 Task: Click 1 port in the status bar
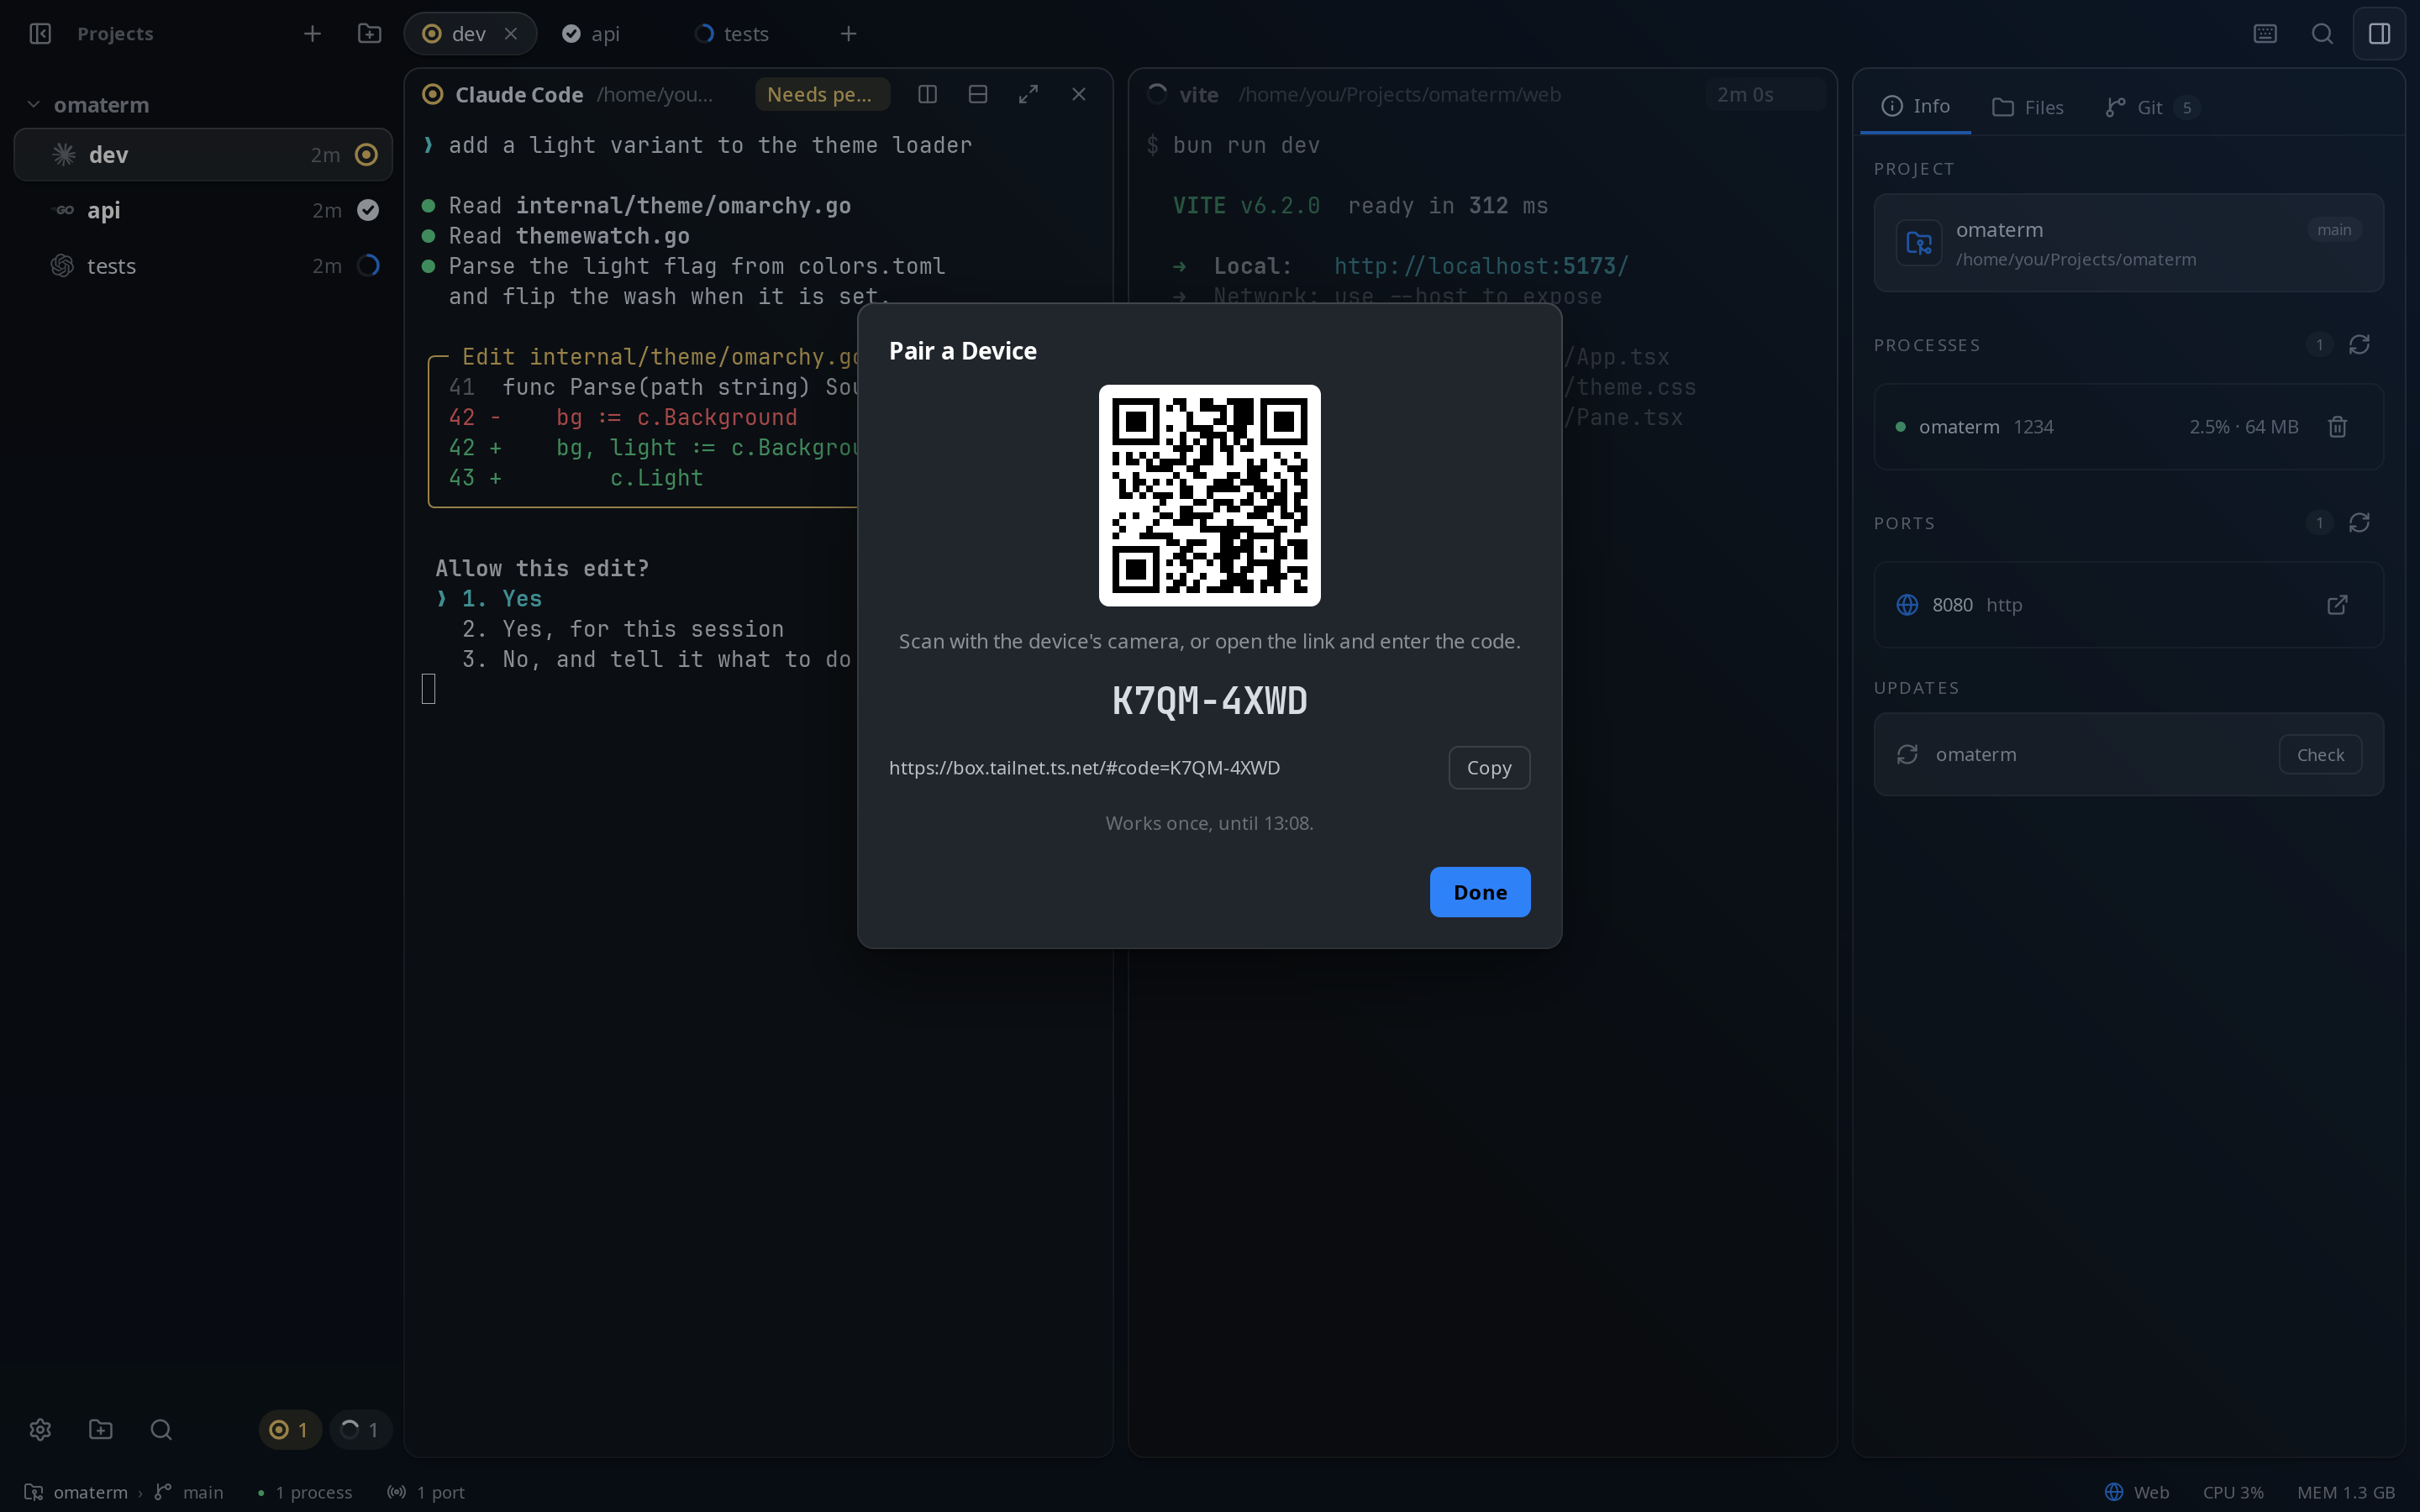pos(427,1492)
